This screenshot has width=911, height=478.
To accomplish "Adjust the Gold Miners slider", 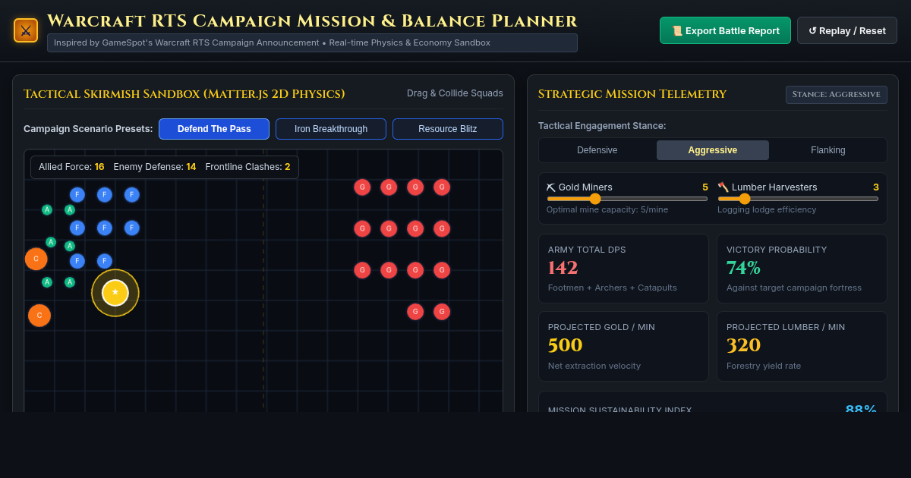I will (627, 199).
